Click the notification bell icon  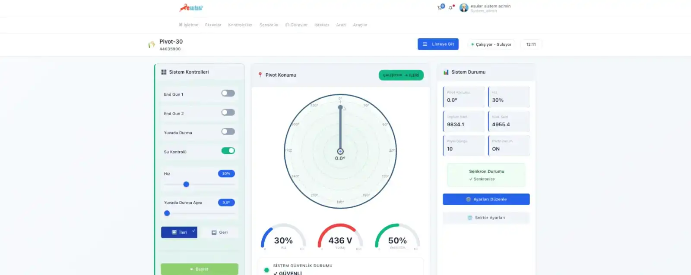pos(450,8)
